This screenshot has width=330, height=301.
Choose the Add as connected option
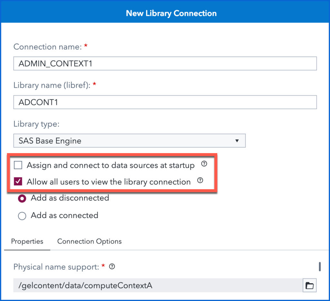pos(22,216)
